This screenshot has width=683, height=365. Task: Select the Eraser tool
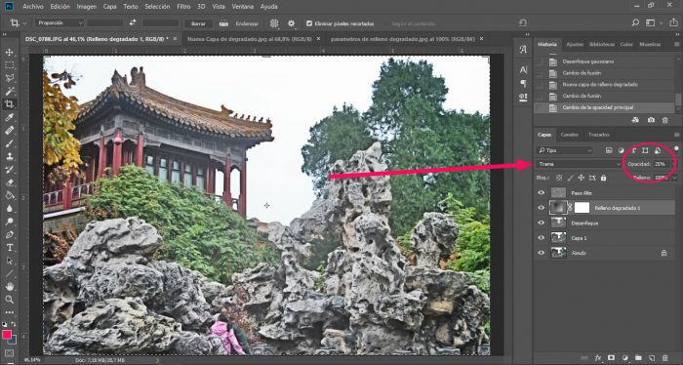coord(9,182)
